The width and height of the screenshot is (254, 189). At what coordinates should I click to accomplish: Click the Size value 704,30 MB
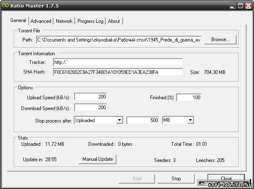[x=215, y=72]
